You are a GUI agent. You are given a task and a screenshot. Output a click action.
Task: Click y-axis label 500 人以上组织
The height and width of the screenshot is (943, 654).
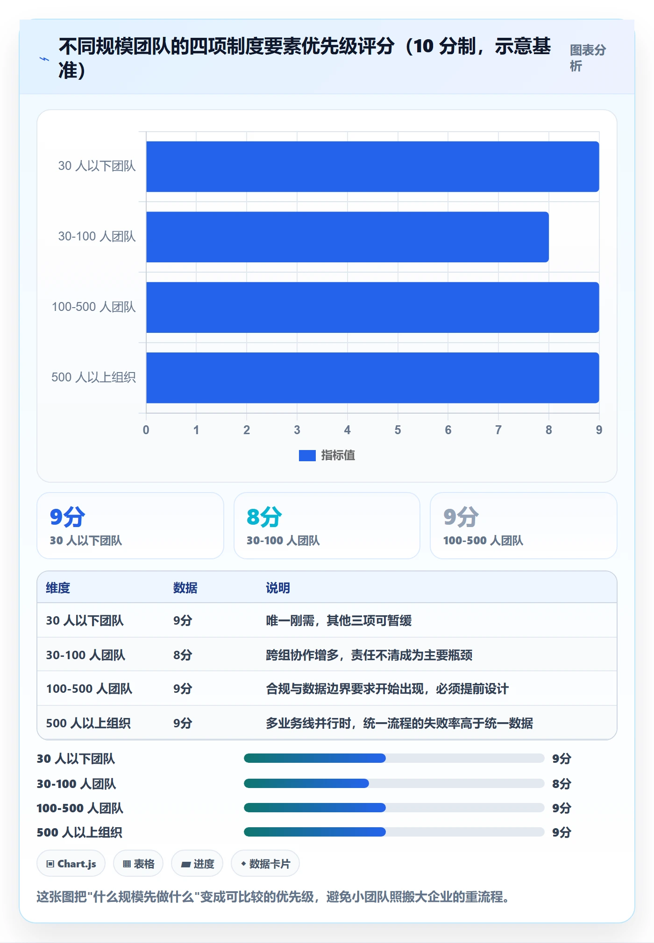93,377
